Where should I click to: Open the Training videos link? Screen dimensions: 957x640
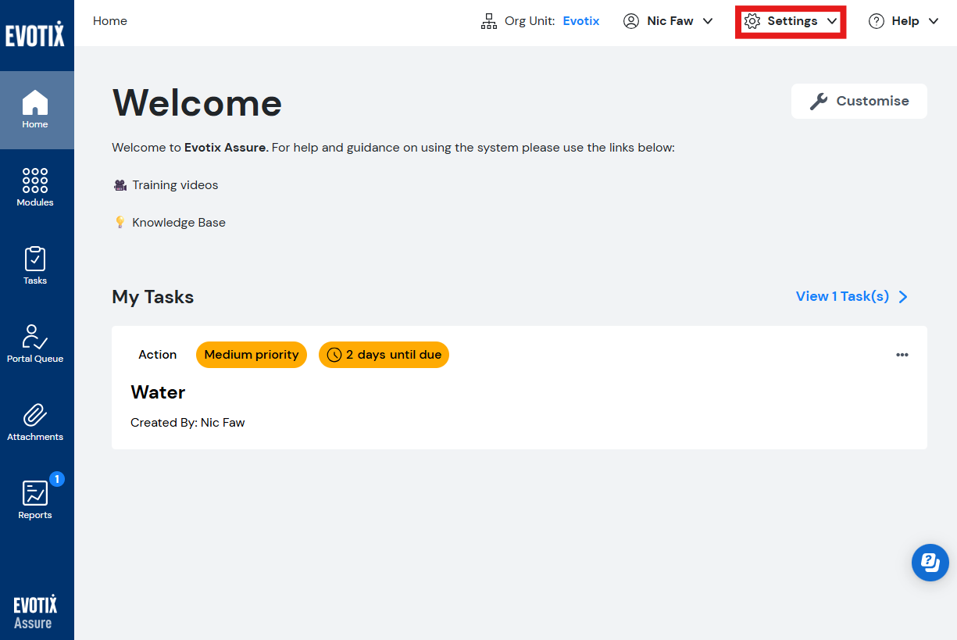coord(175,185)
